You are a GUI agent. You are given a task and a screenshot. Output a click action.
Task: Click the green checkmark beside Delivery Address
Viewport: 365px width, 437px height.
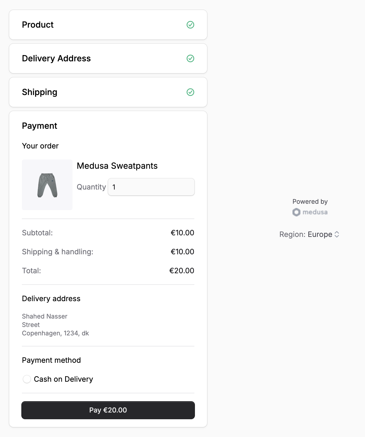(190, 58)
